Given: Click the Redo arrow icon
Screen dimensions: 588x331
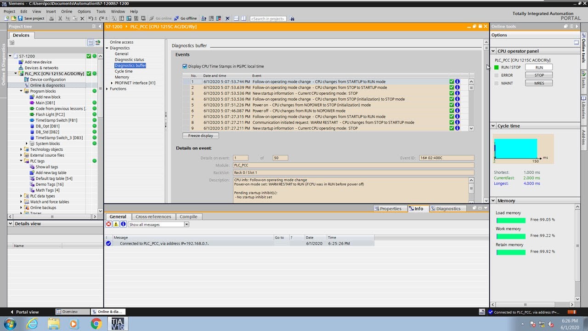Looking at the screenshot, I should 101,18.
